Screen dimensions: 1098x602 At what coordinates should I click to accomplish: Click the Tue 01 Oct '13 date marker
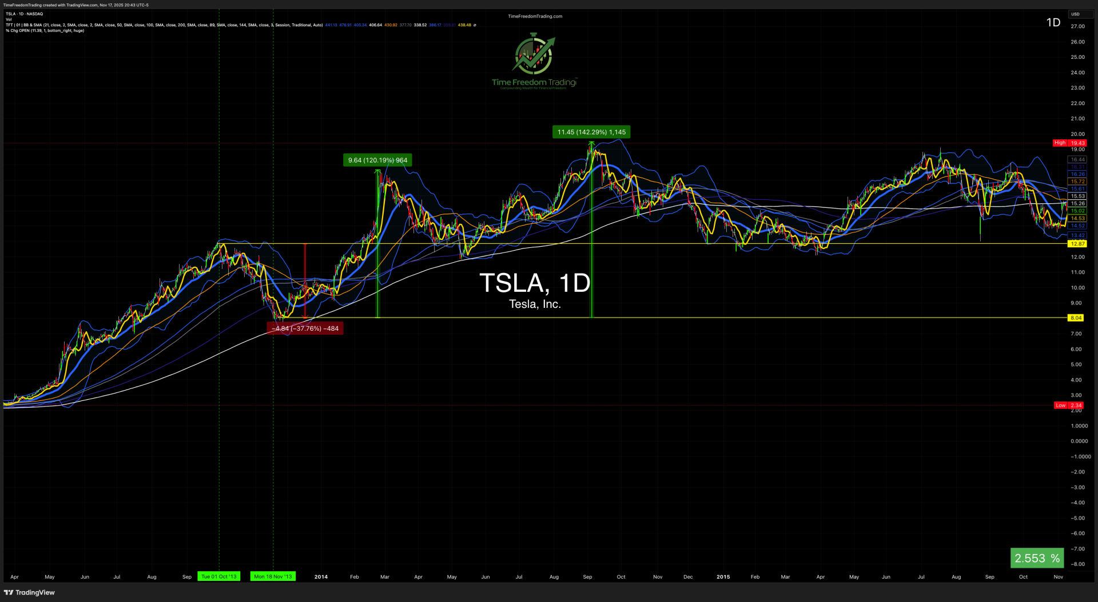[218, 577]
